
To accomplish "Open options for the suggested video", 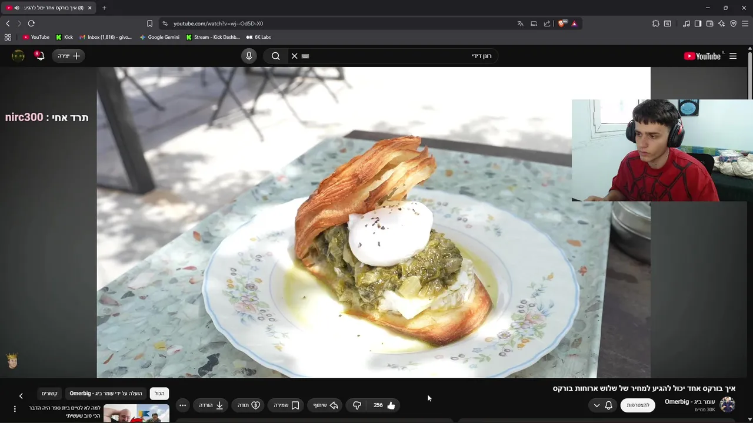I will [15, 409].
